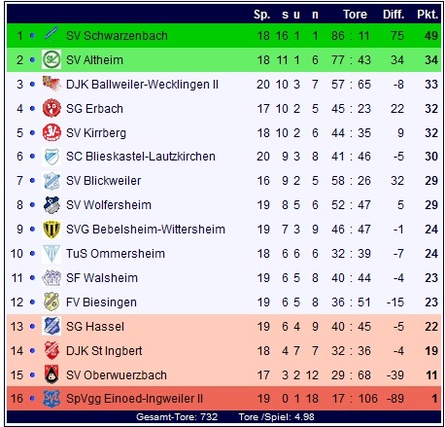
Task: Click the TuS Ommersheim triangle pennant logo
Action: coord(51,254)
